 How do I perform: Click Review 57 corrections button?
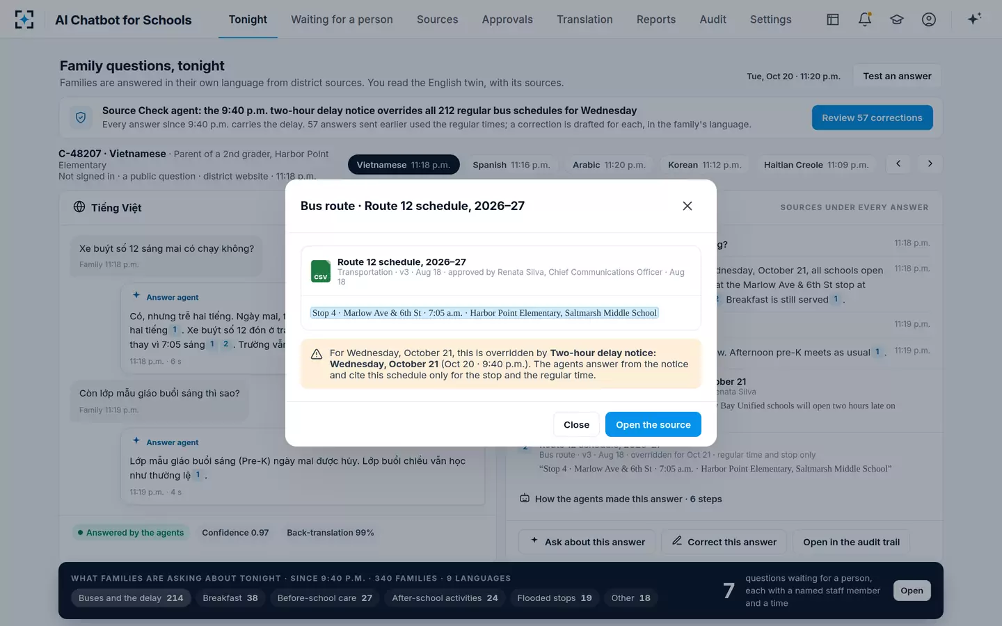point(872,118)
